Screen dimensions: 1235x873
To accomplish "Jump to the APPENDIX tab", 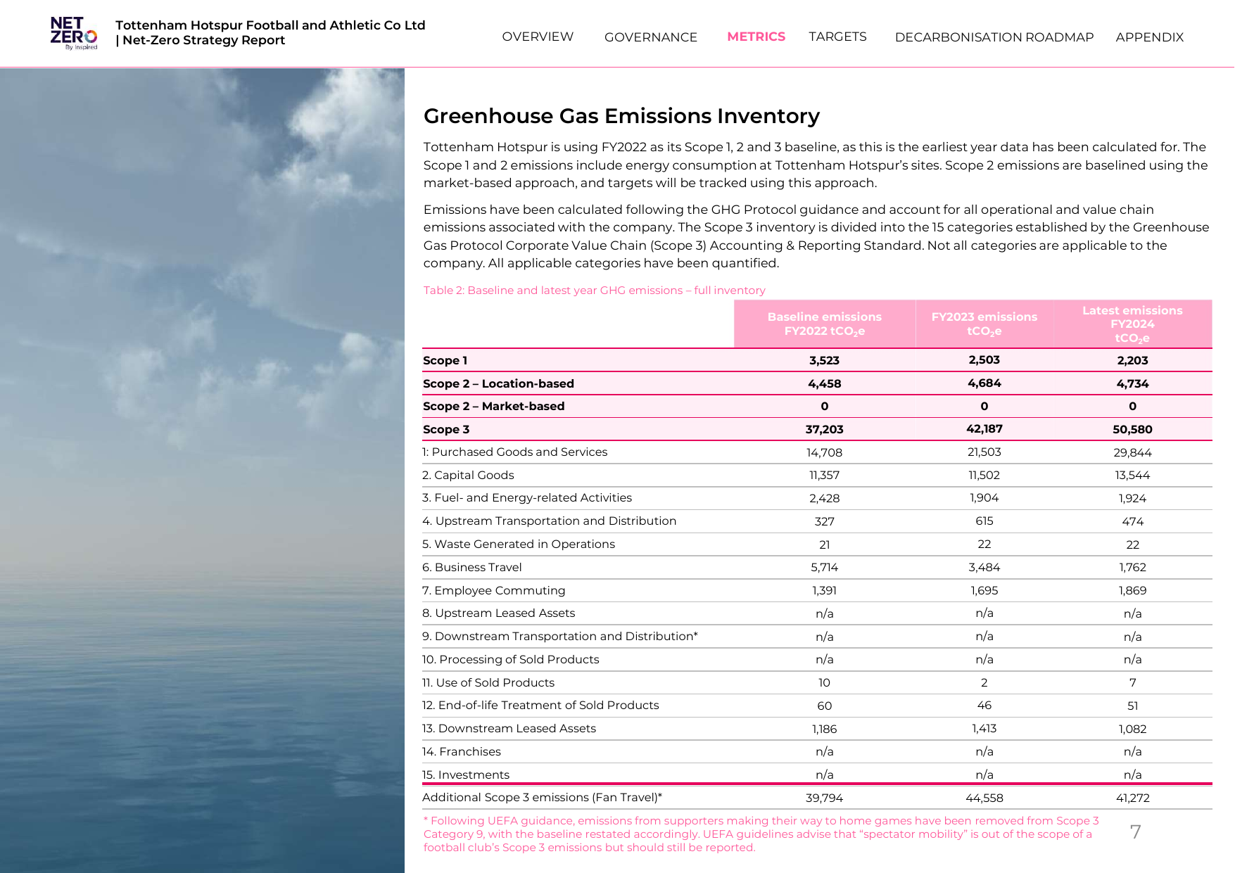I will [1150, 37].
